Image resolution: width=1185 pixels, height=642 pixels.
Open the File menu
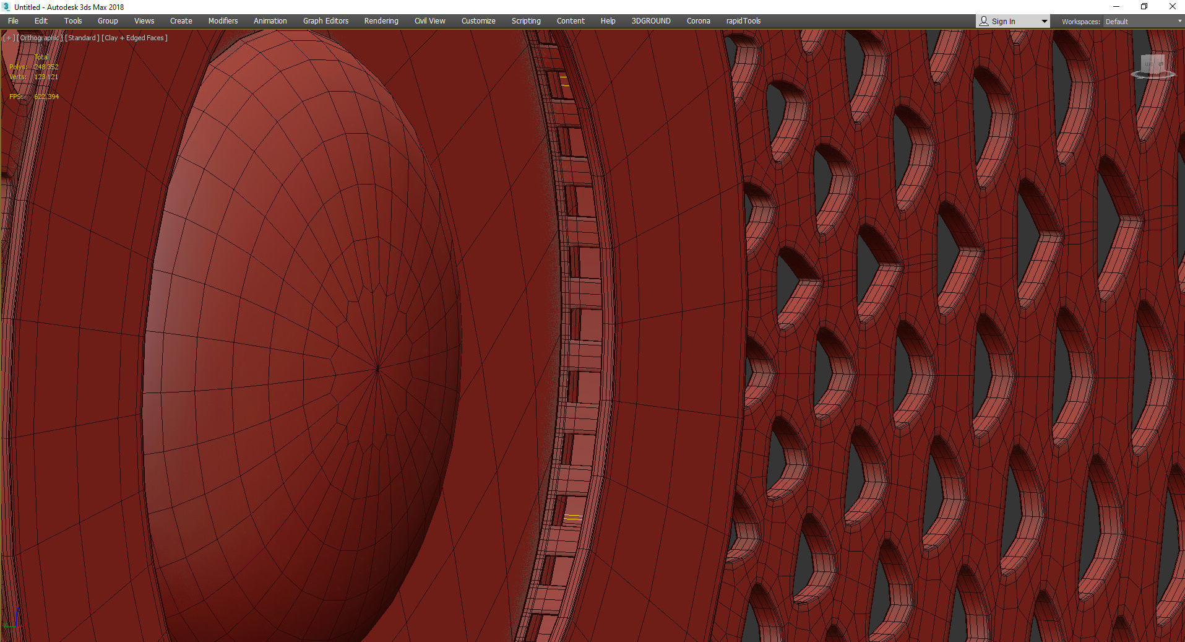[13, 21]
